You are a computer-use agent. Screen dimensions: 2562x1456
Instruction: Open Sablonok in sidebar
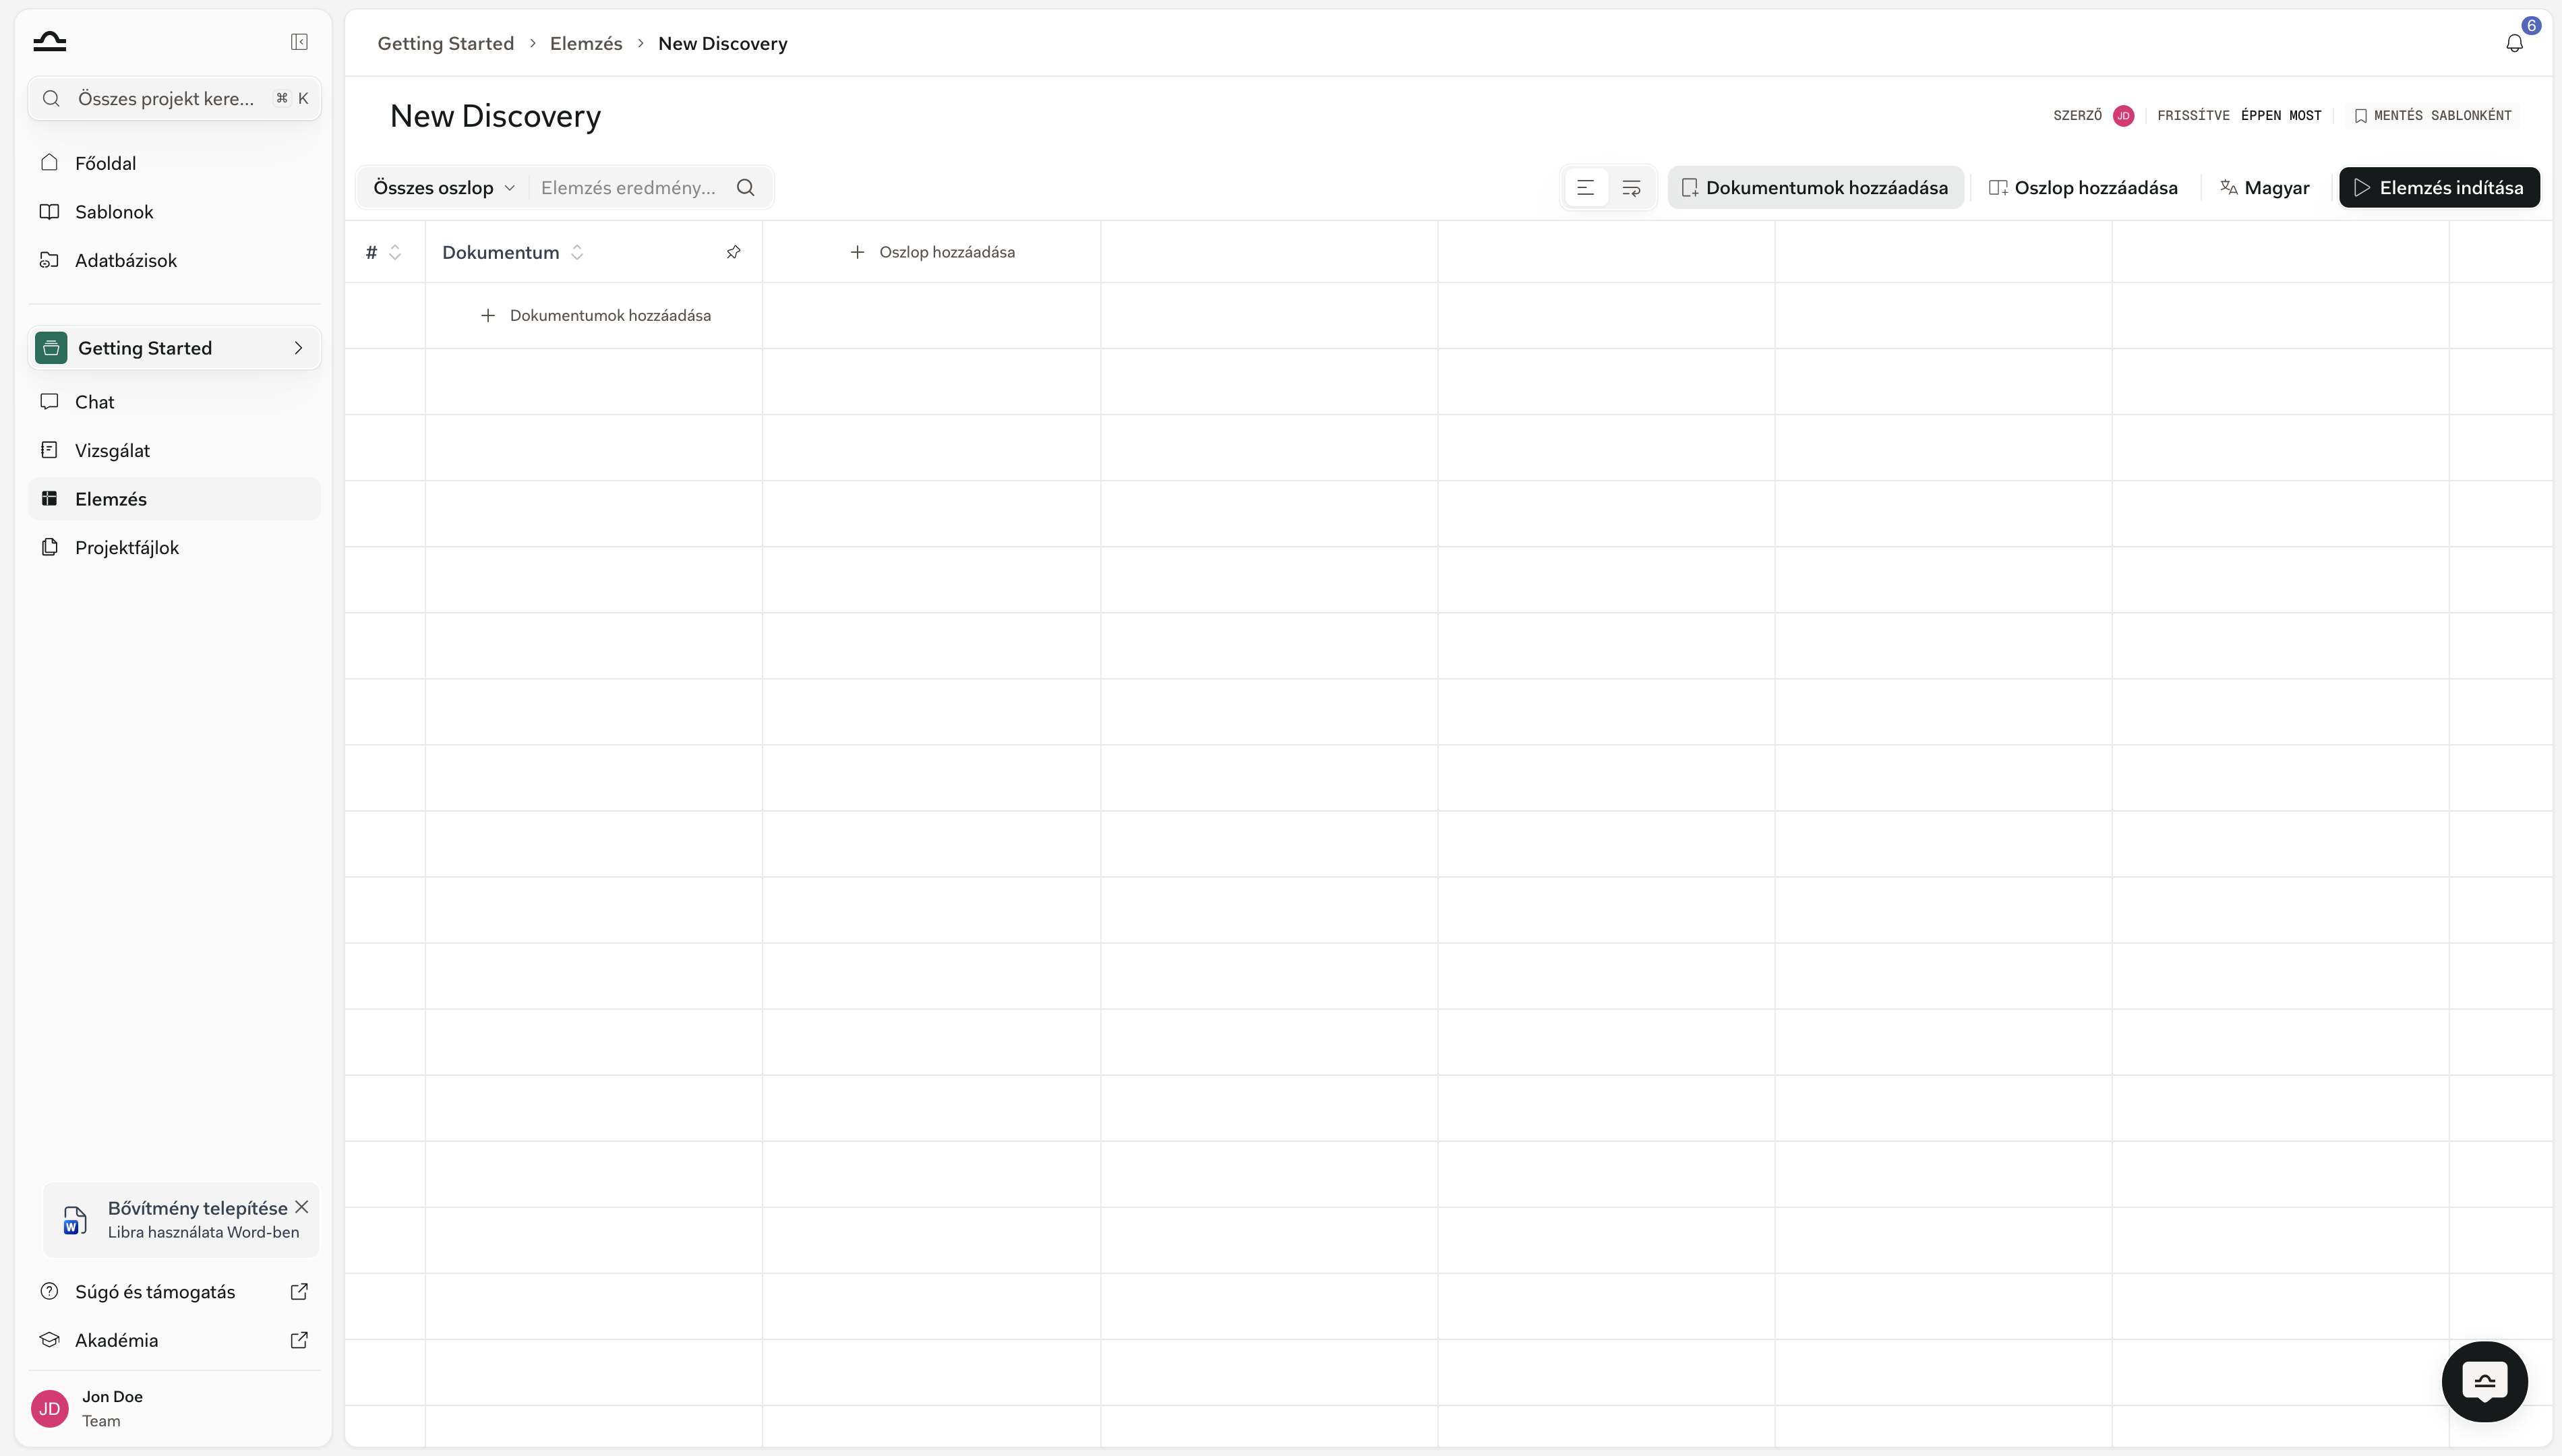coord(174,212)
